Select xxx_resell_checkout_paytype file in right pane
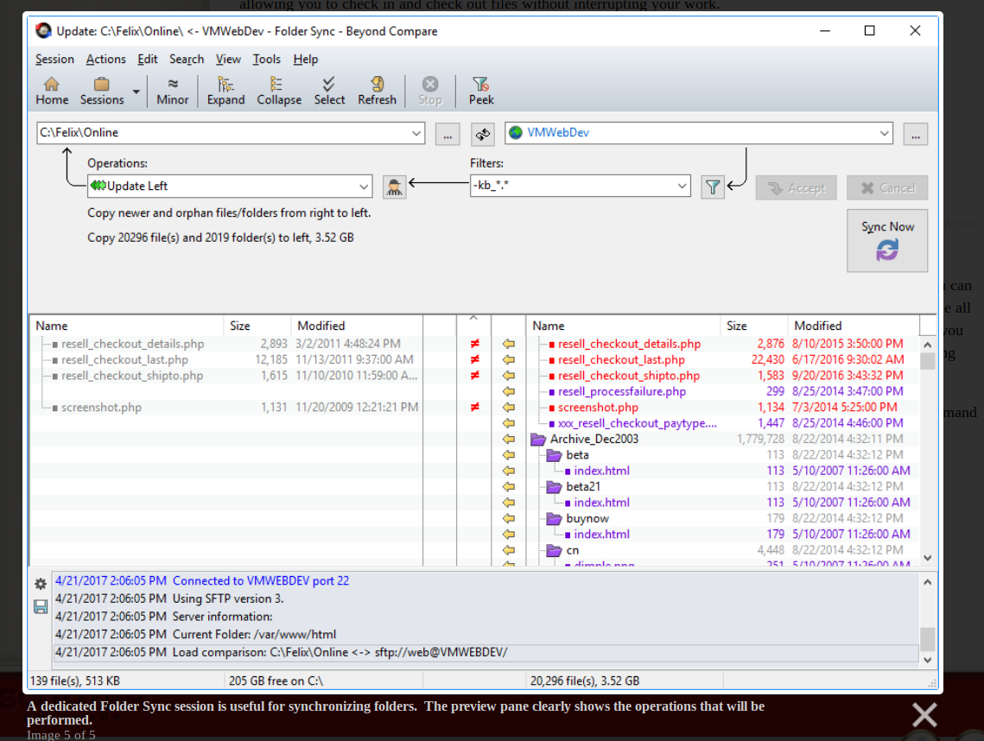This screenshot has width=984, height=741. 637,423
